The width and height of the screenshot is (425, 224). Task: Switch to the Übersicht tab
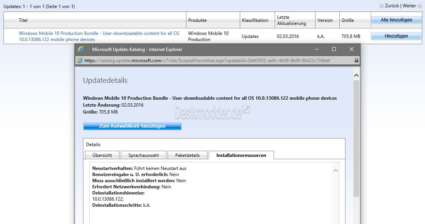pyautogui.click(x=102, y=155)
